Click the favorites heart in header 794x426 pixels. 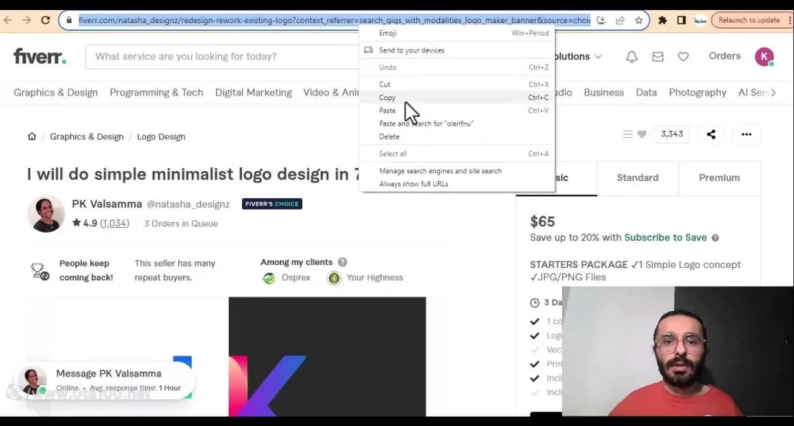[x=683, y=56]
